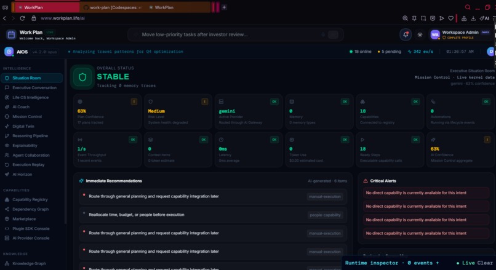Click the Work Plan calendar logo
496x270 pixels.
tap(11, 35)
